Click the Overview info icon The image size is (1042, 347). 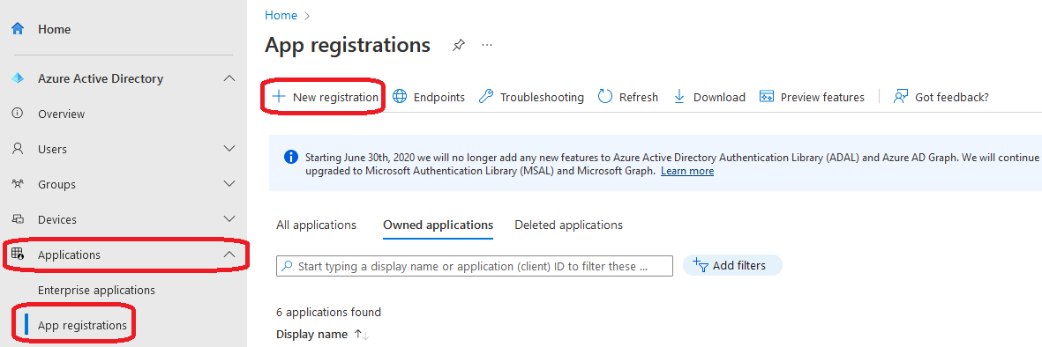18,114
